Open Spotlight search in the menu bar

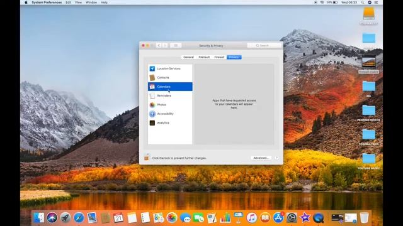tap(363, 3)
